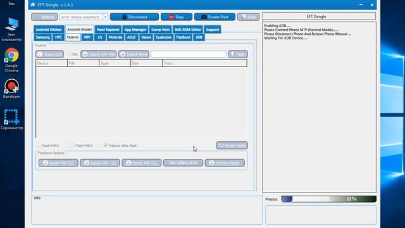405x228 pixels.
Task: Open Этот компьютер desktop icon
Action: [x=11, y=30]
